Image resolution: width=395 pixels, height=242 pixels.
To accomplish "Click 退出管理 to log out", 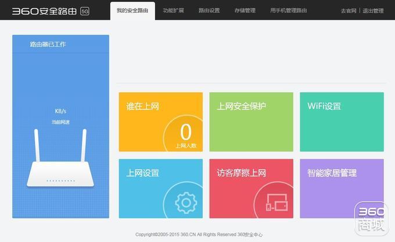I will coord(373,11).
